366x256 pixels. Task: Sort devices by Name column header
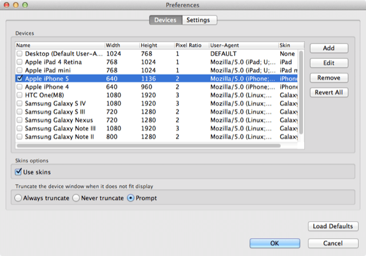tap(59, 45)
